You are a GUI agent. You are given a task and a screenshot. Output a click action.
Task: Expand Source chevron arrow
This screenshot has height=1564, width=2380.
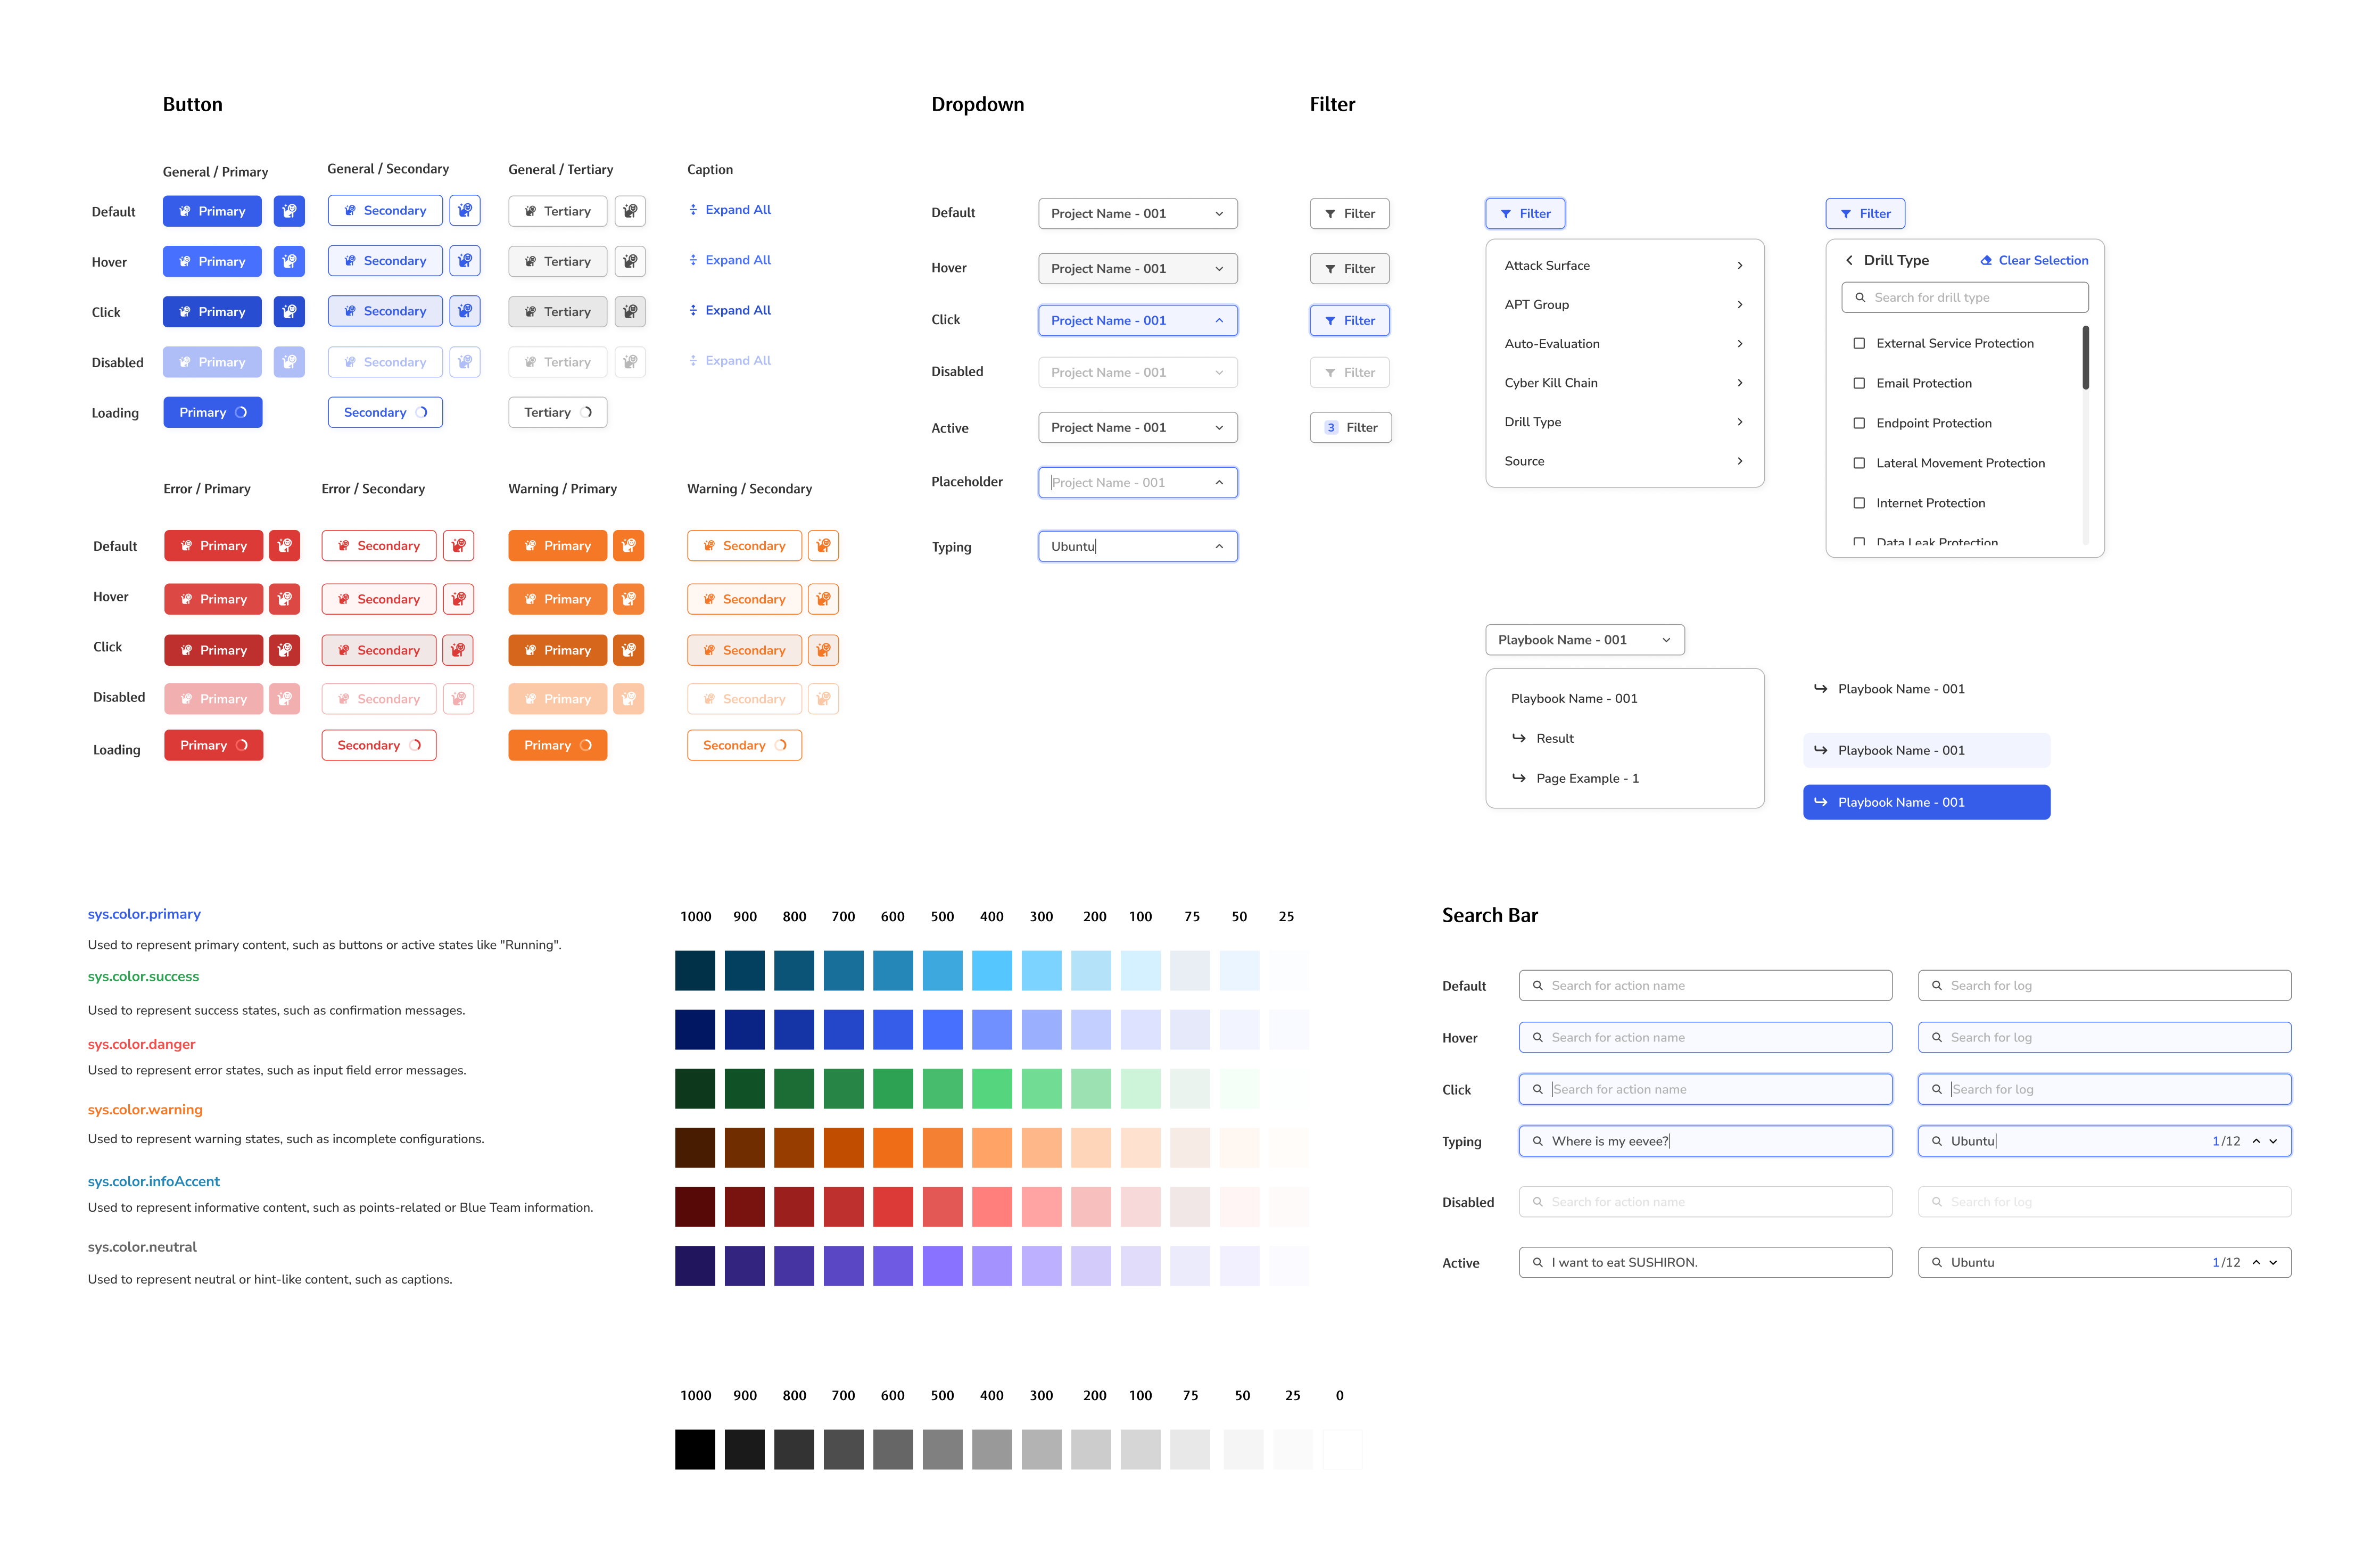(1740, 461)
